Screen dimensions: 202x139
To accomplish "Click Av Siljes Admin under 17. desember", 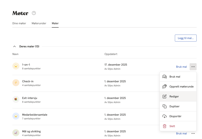I will pos(112,69).
